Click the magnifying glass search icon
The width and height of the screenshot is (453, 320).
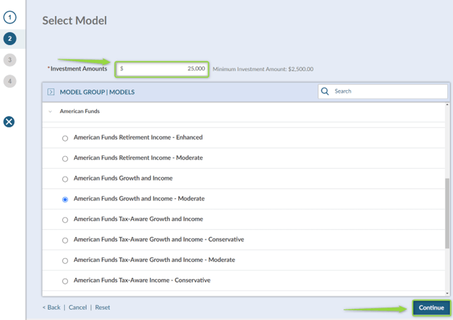coord(325,91)
